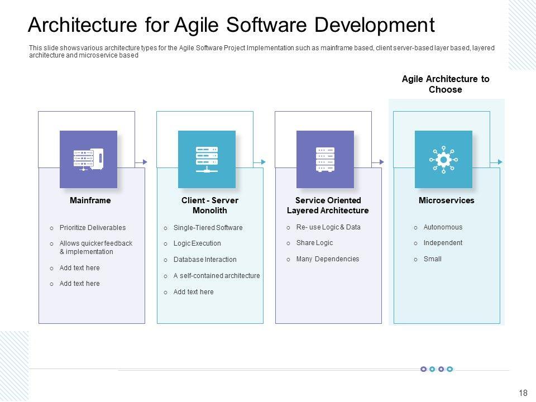
Task: Select the Microservices gear hub icon
Action: tap(443, 159)
